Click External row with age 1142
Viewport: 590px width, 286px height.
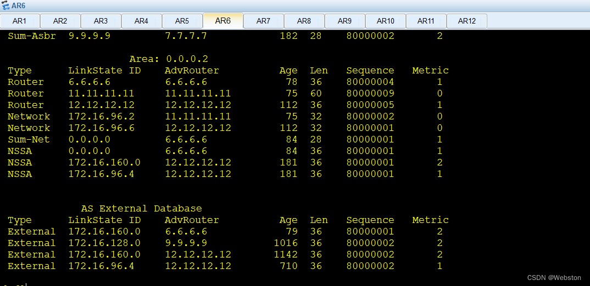pyautogui.click(x=225, y=254)
